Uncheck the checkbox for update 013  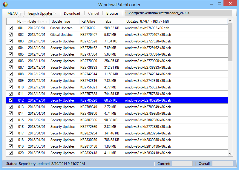10,107
